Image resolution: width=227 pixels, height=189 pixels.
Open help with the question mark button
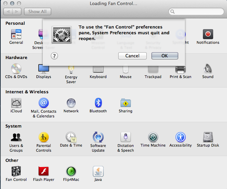(54, 56)
